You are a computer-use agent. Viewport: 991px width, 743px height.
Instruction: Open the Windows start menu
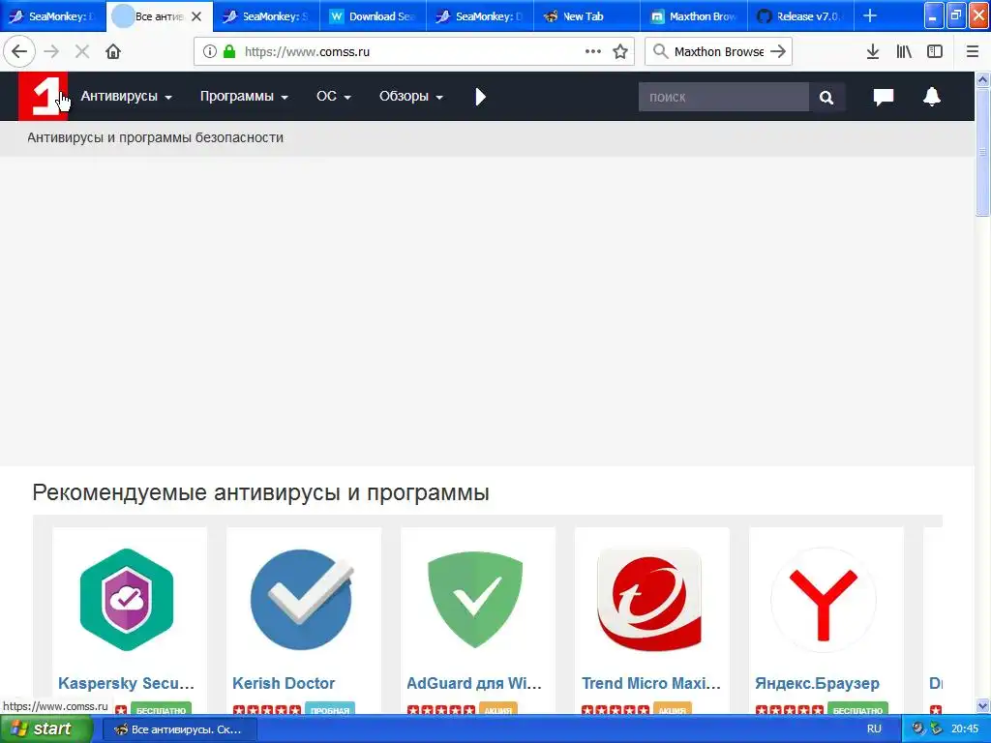pyautogui.click(x=45, y=728)
